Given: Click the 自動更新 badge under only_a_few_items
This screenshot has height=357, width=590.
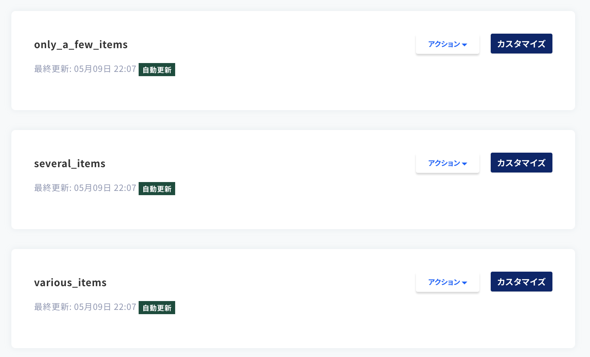Looking at the screenshot, I should (157, 70).
